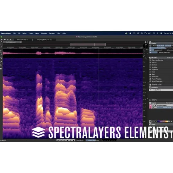173x173 pixels.
Task: Open the colormap preset dropdown arrow
Action: point(169,121)
